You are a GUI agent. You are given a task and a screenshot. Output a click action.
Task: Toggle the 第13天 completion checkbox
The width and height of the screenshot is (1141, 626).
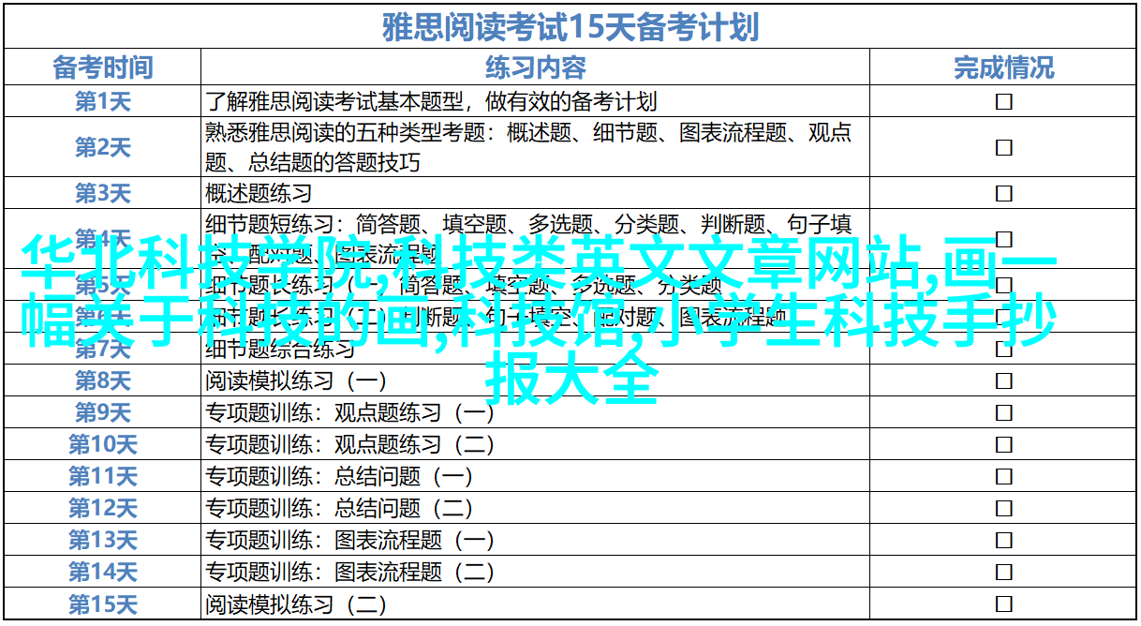[1003, 540]
